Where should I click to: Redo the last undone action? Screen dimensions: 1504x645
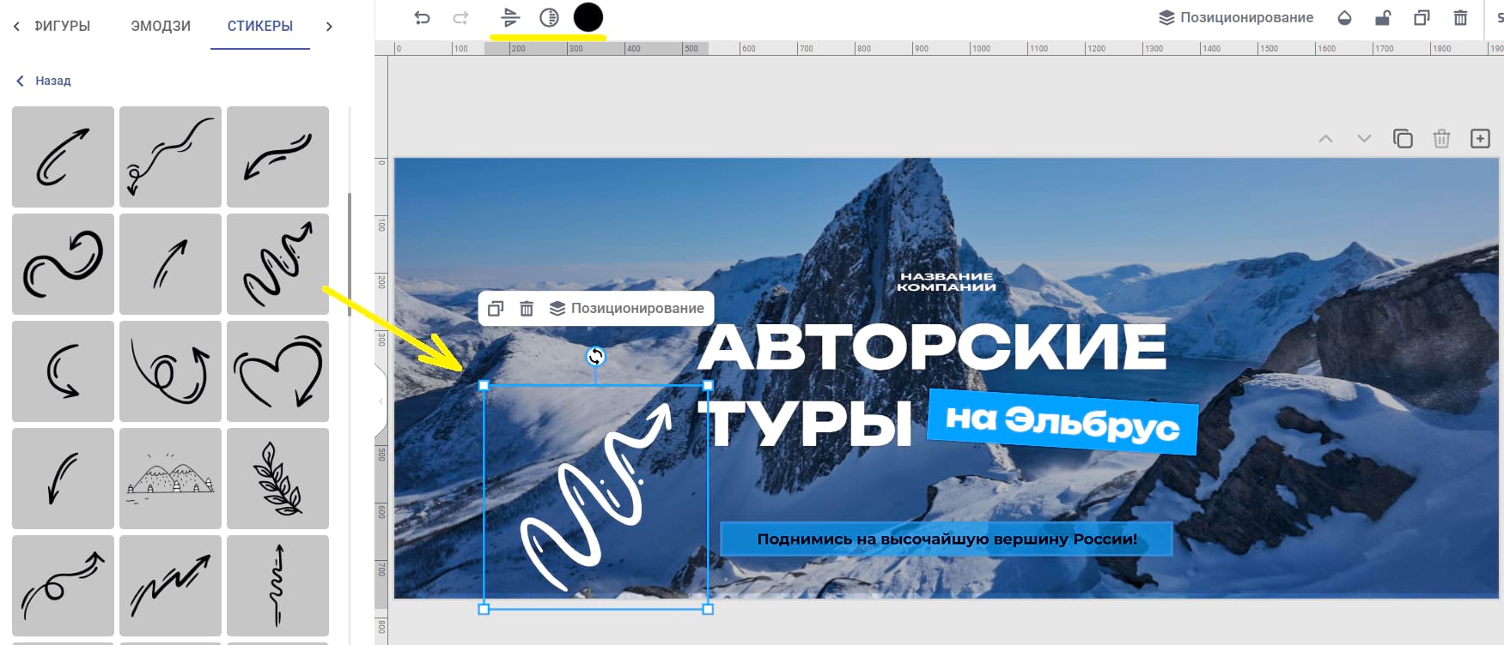(461, 17)
